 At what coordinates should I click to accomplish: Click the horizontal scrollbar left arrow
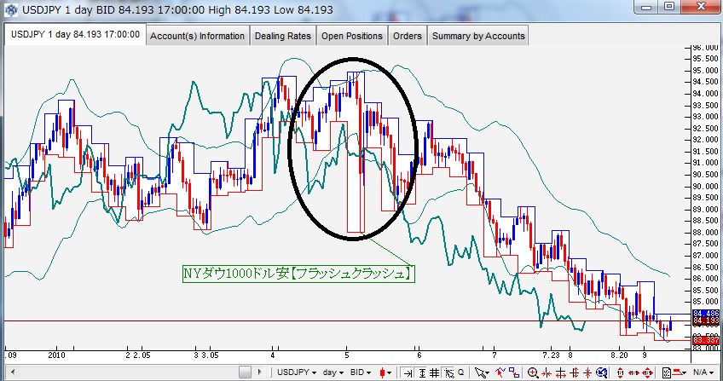coord(13,372)
